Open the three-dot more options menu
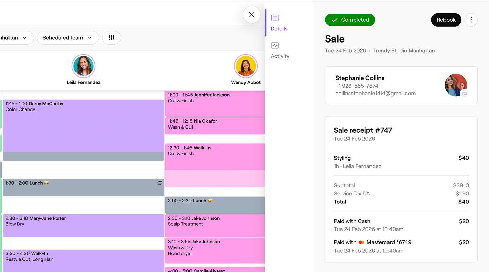 pyautogui.click(x=471, y=20)
